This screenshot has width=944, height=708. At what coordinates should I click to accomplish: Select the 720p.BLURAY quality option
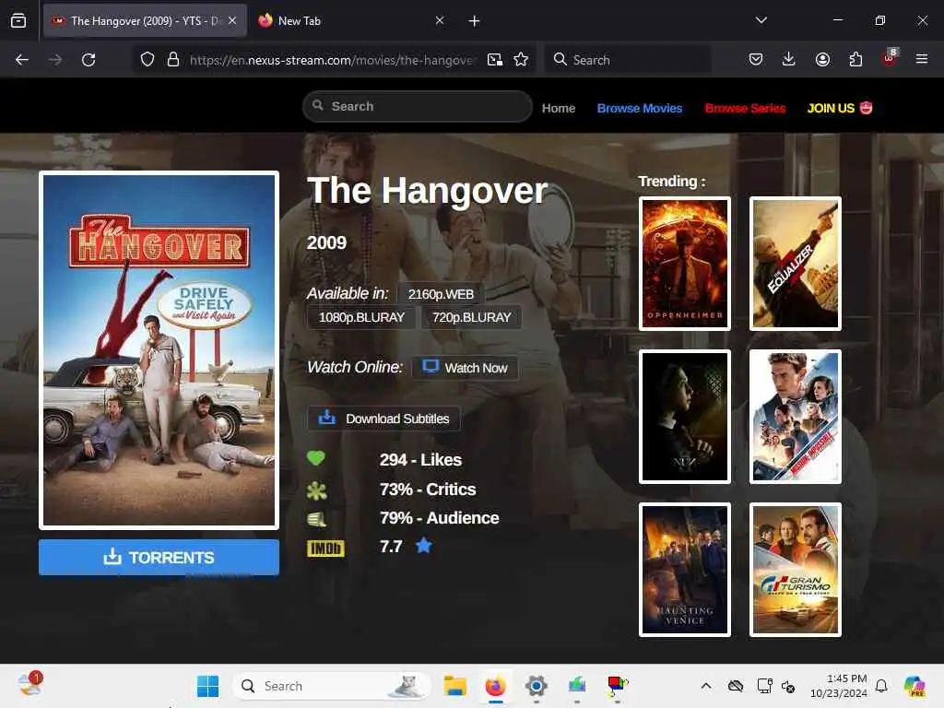point(471,317)
